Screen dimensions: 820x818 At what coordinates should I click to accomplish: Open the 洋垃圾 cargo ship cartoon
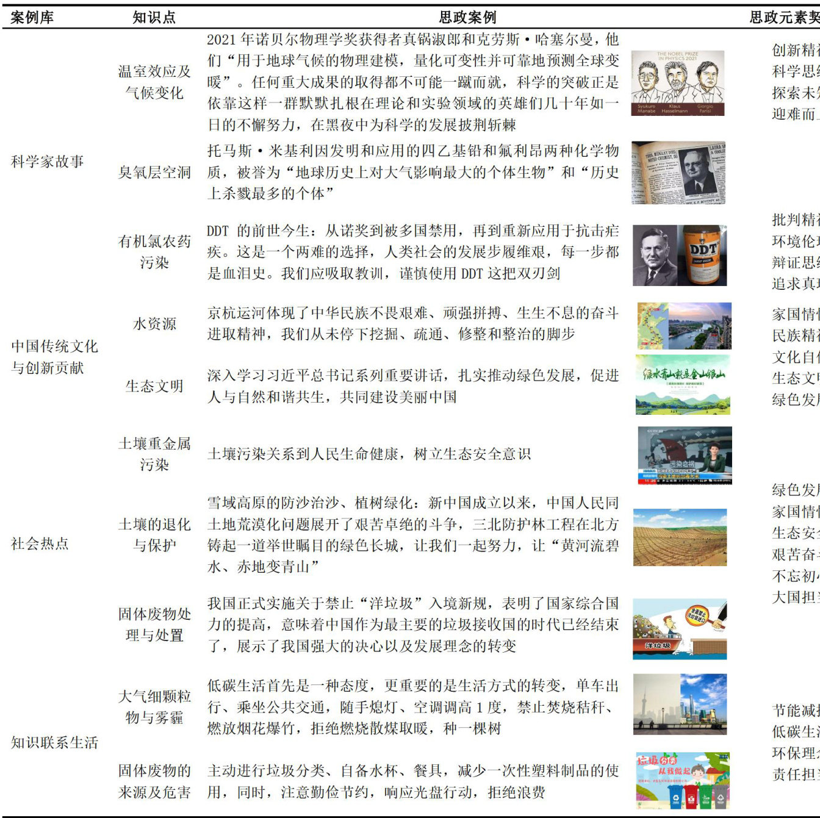680,629
